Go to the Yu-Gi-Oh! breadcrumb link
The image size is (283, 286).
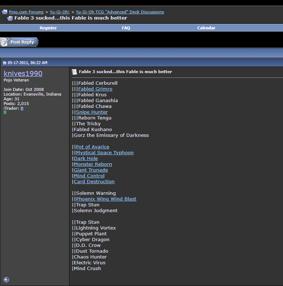(60, 12)
